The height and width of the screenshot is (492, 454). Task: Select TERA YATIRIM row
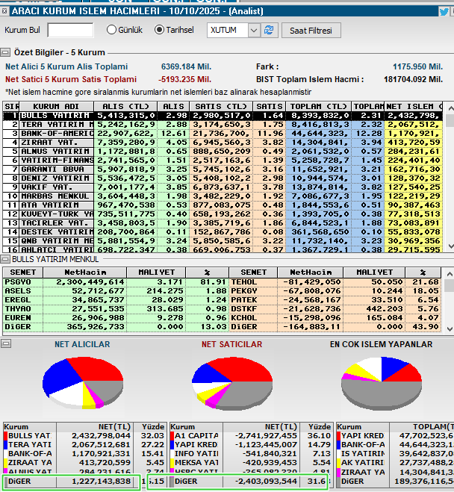point(223,125)
